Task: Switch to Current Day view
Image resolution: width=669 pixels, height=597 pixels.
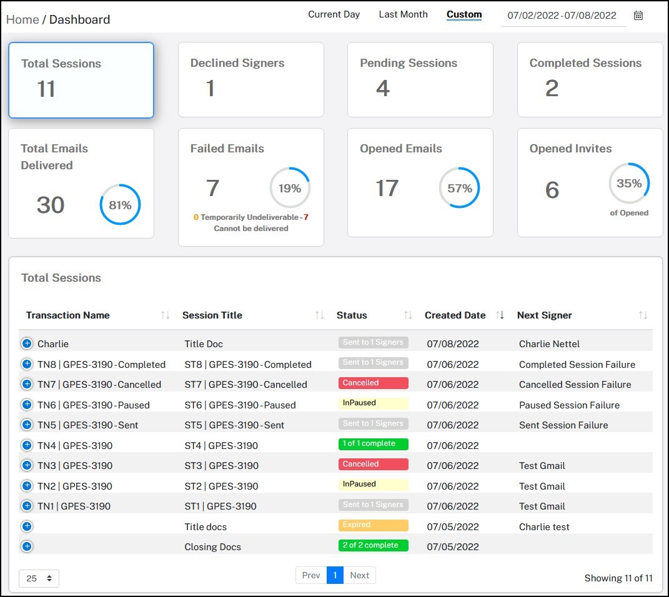Action: (334, 14)
